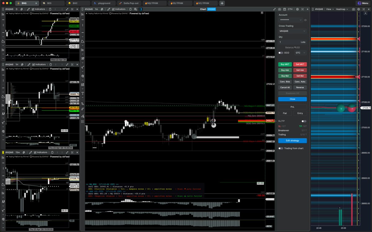Click the Reverse button
372x232 pixels.
[300, 87]
